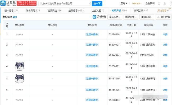Click the Qcc.com logo icon
The width and height of the screenshot is (172, 105).
pos(3,3)
